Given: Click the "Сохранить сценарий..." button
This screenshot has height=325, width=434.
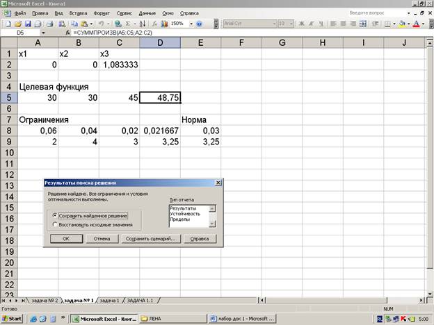Looking at the screenshot, I should [x=150, y=239].
